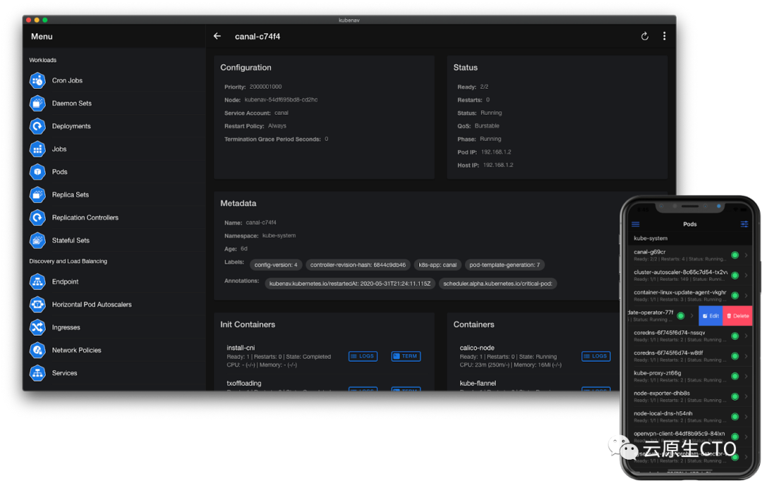Open openvpn-client pod on the phone
Viewport: 762px width, 483px height.
[x=690, y=436]
